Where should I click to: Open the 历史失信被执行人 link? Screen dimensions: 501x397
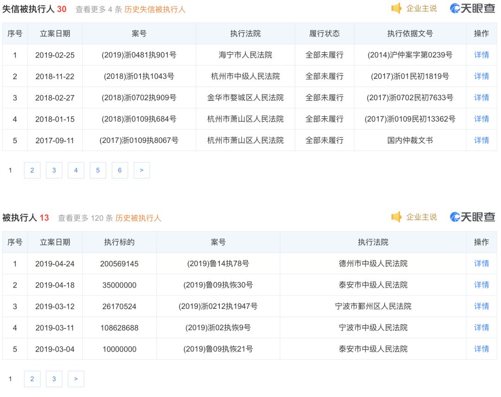(x=154, y=9)
